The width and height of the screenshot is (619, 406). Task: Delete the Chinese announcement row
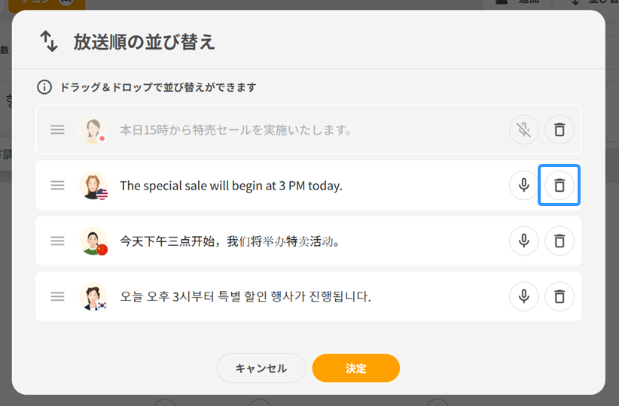click(559, 241)
